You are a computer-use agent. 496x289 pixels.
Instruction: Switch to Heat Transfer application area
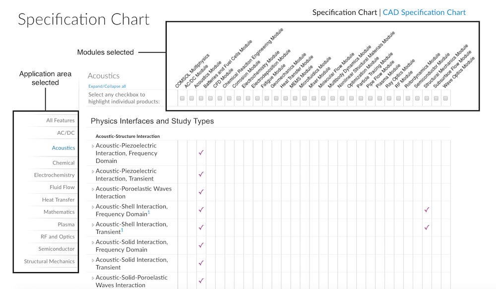tap(58, 200)
